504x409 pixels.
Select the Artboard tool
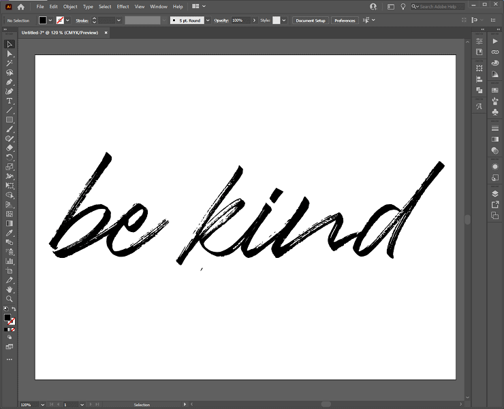(x=10, y=271)
